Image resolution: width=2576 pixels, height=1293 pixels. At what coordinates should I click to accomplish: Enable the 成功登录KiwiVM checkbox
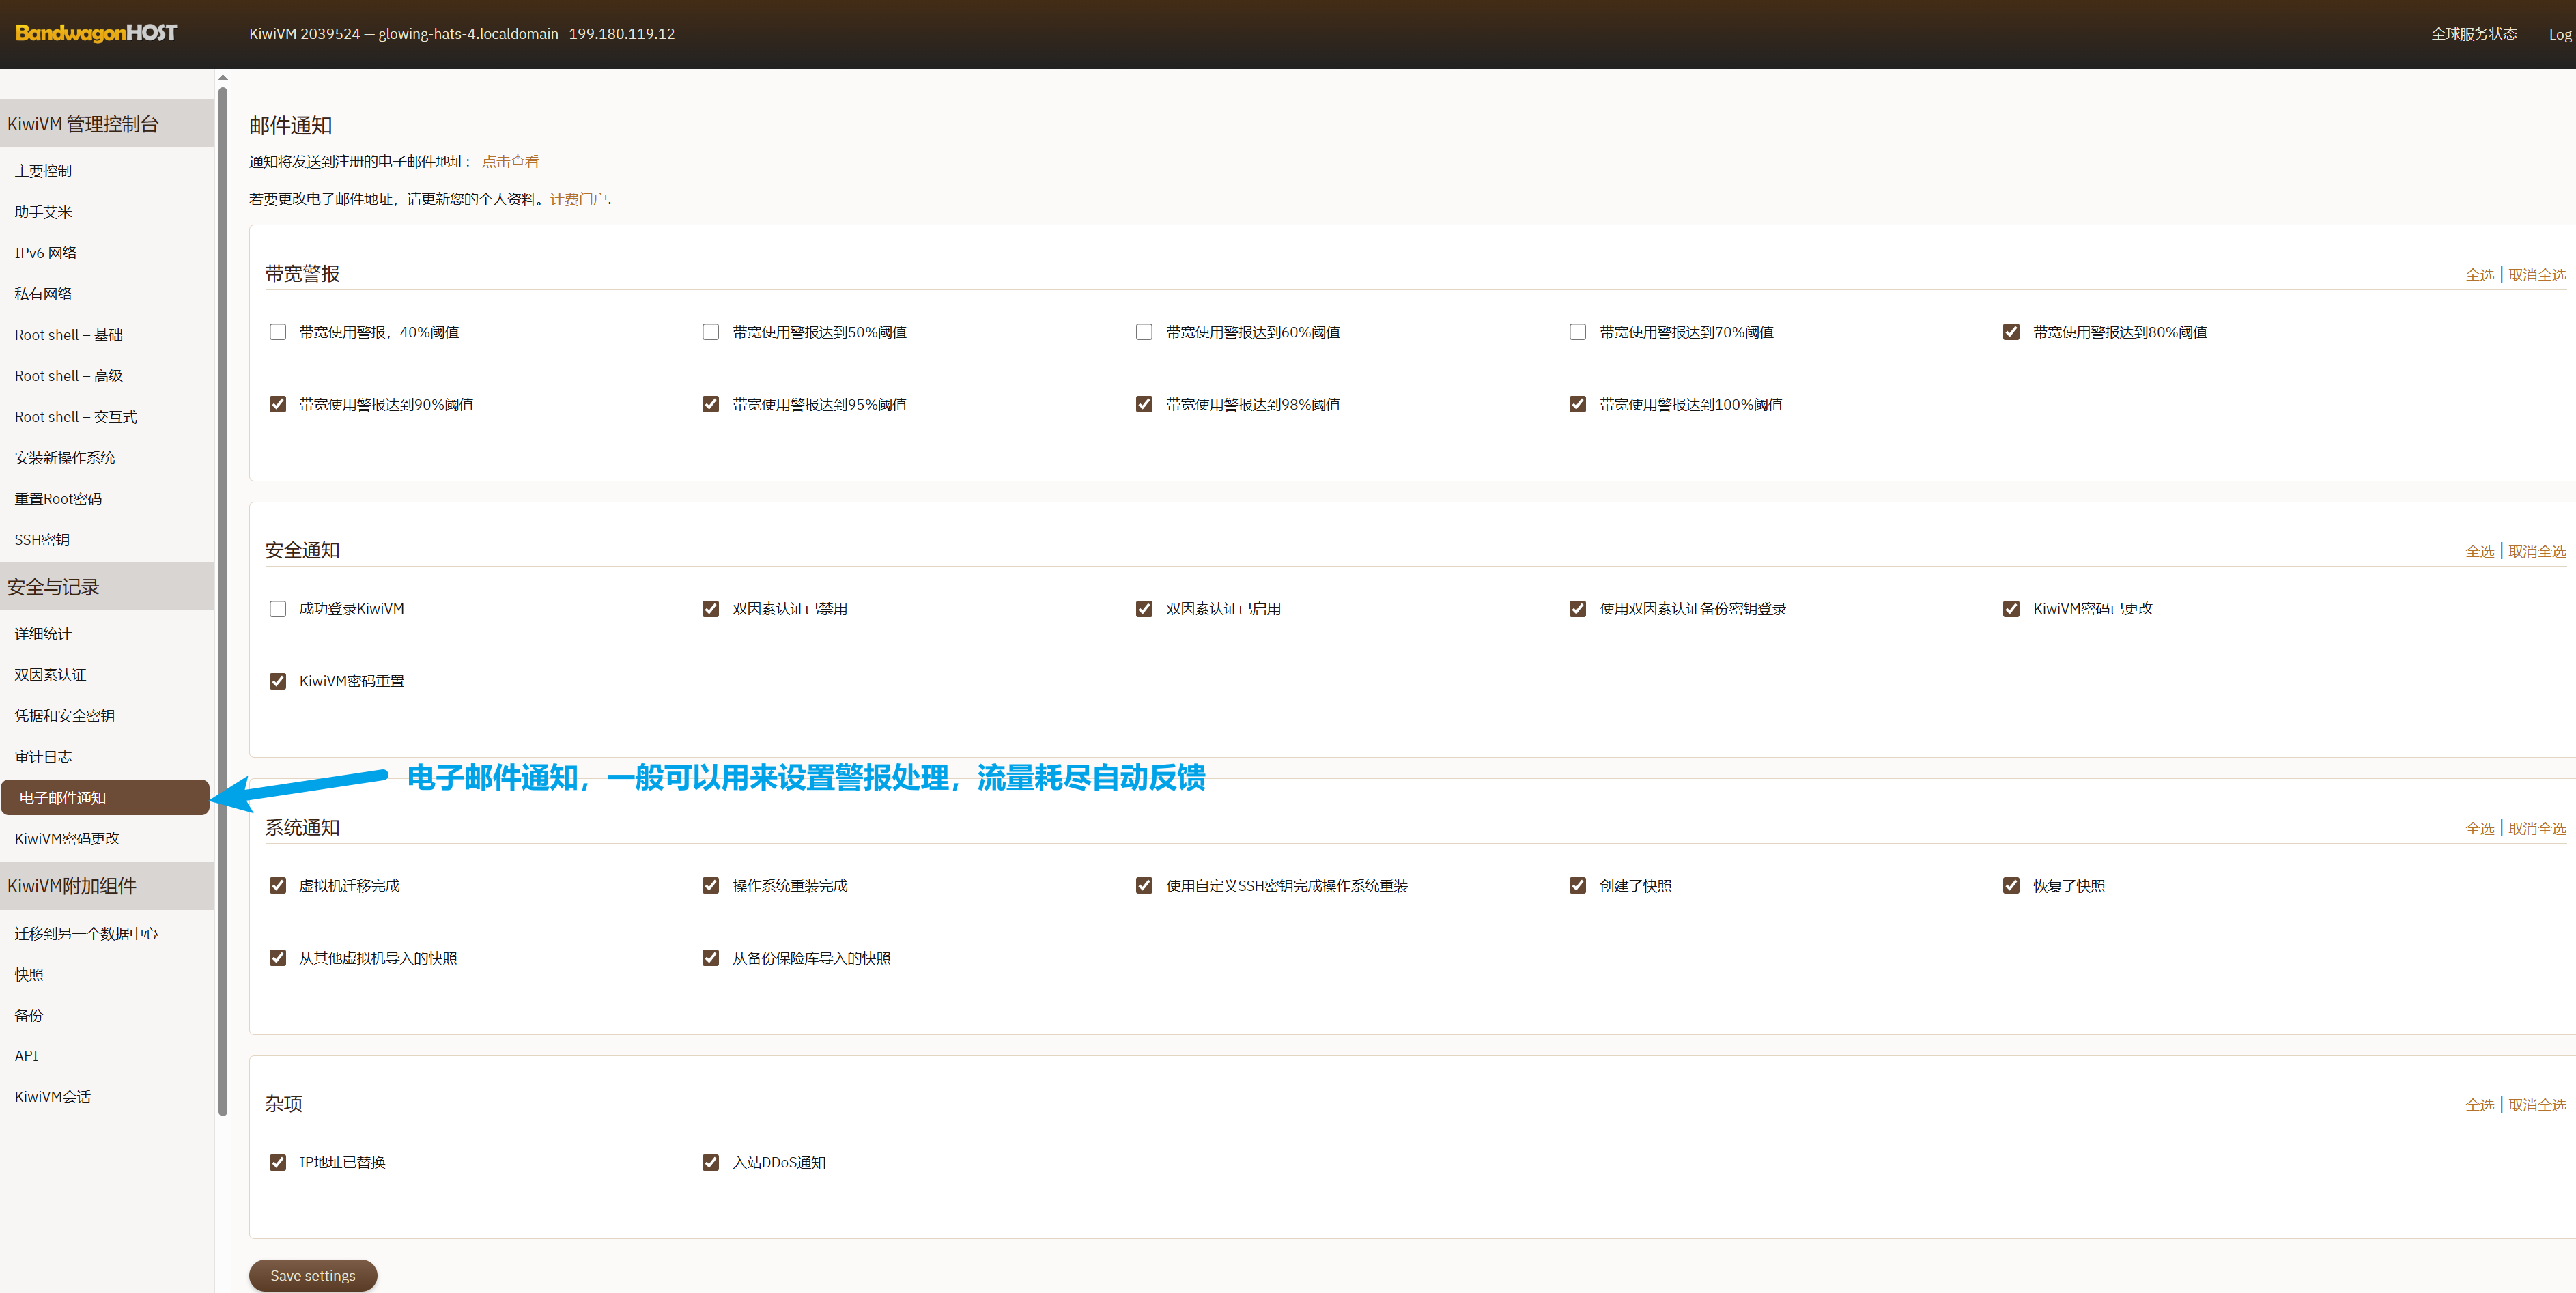pyautogui.click(x=278, y=609)
